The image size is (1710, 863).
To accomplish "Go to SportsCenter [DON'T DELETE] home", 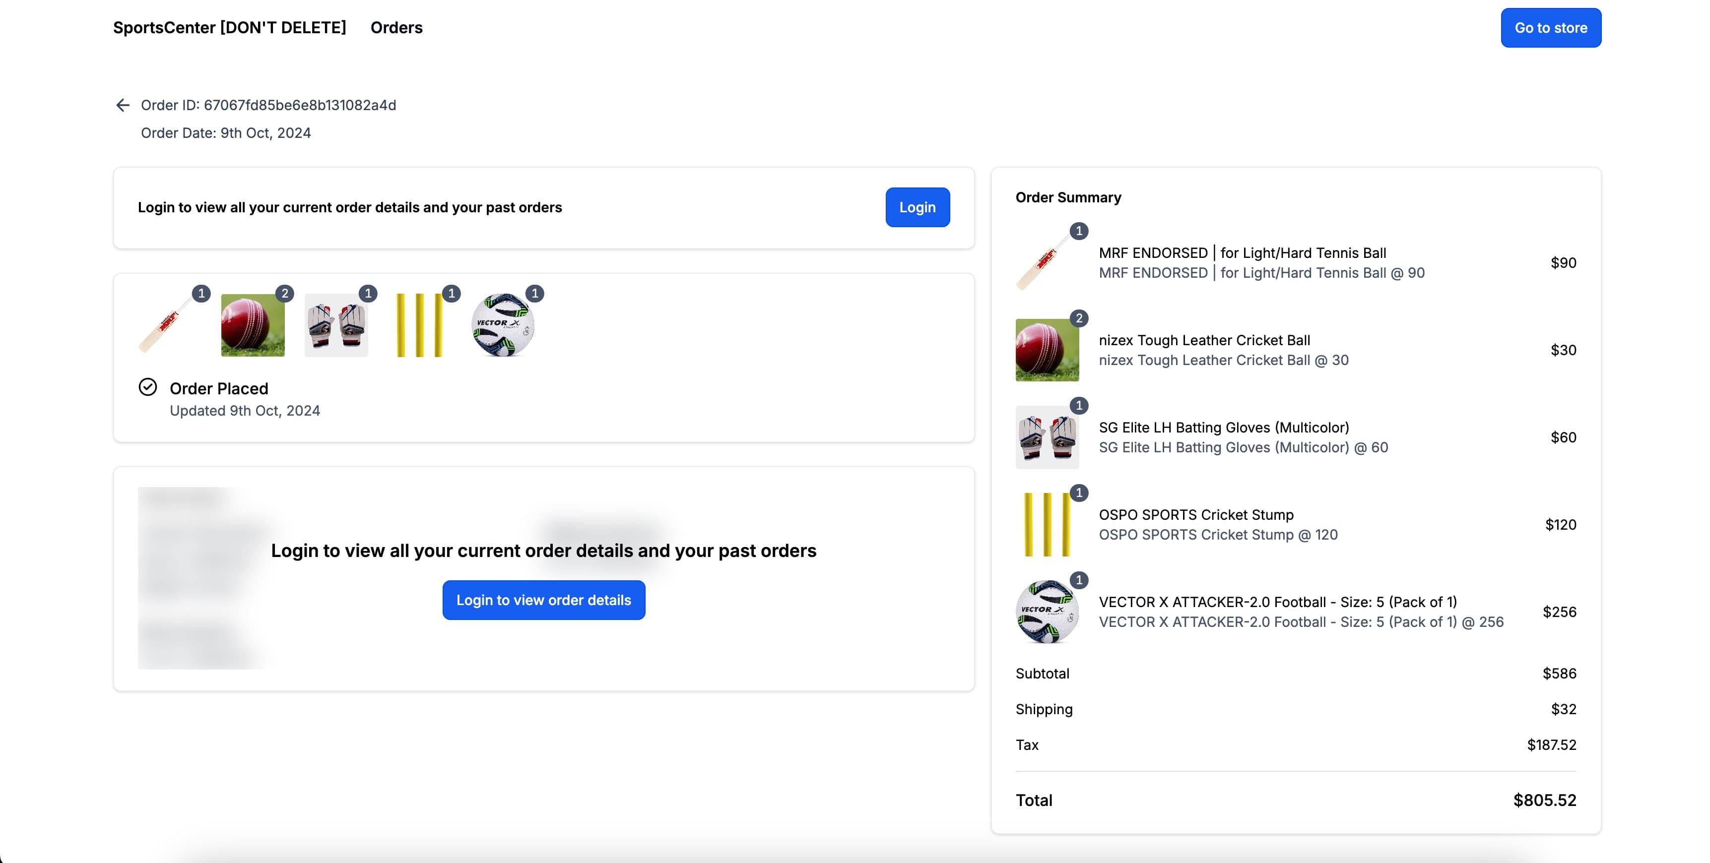I will tap(230, 28).
